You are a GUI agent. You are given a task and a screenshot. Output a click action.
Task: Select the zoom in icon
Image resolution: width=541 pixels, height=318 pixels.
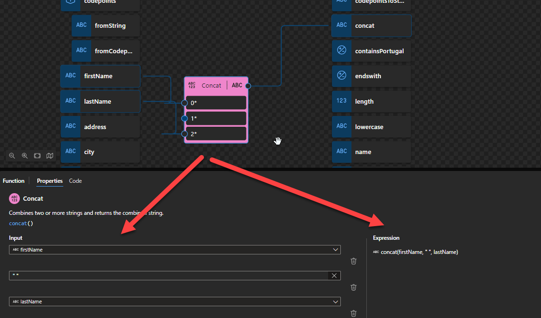(x=25, y=155)
